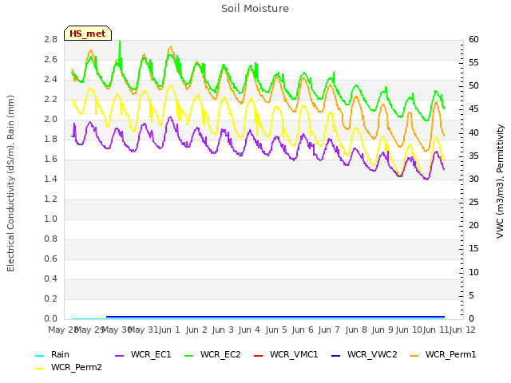Toggle the WCR_VMC1 legend entry
Image resolution: width=511 pixels, height=383 pixels.
tap(286, 354)
